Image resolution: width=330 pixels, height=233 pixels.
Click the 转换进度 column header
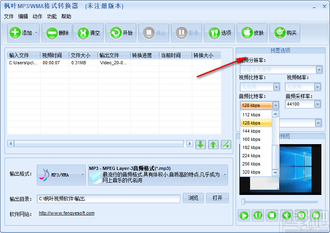coord(145,55)
